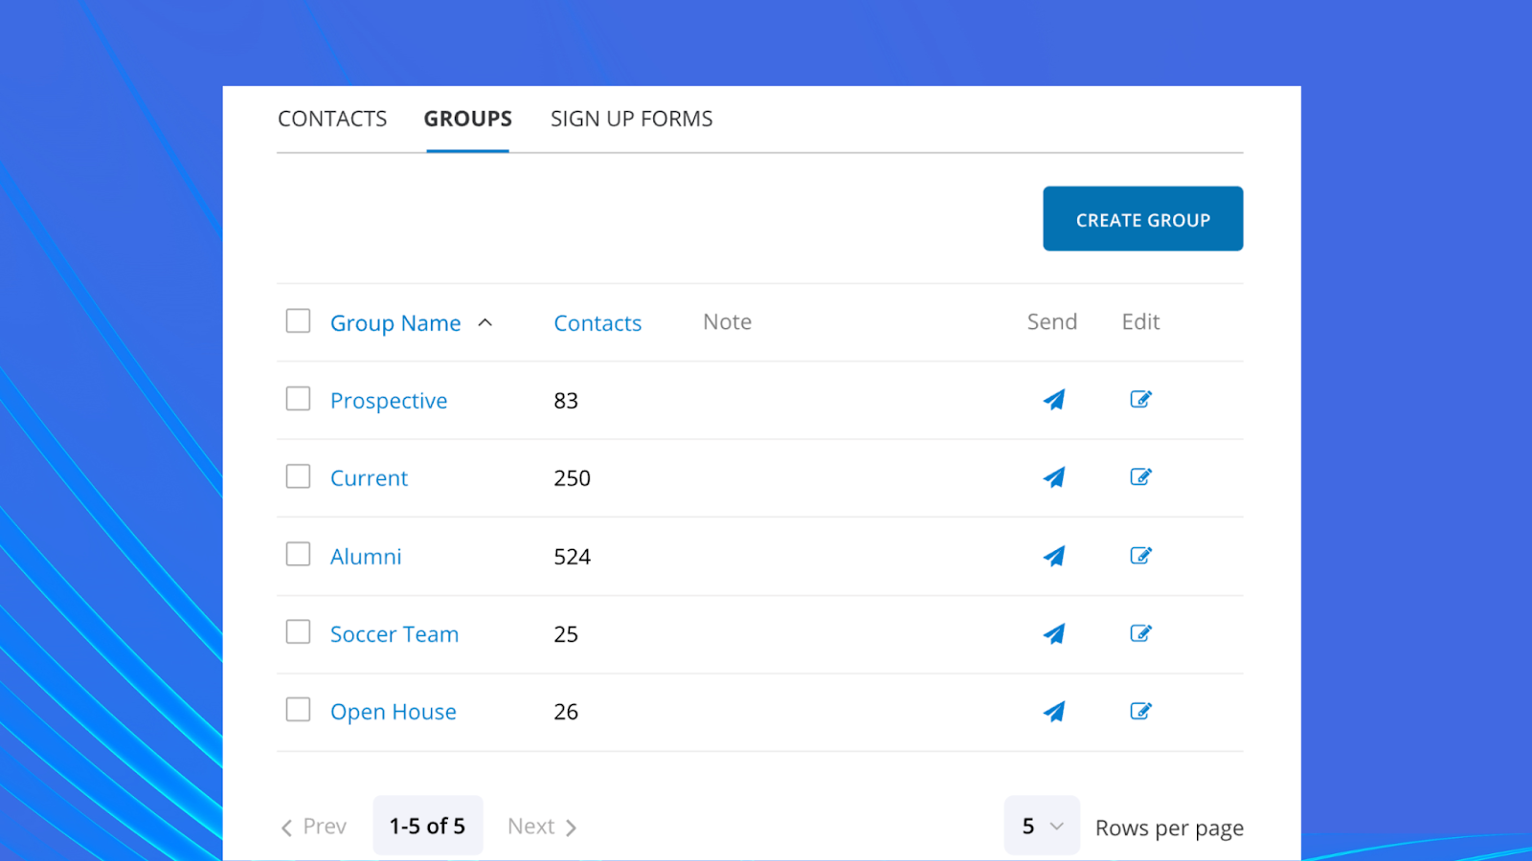Open the Alumni group link

366,557
